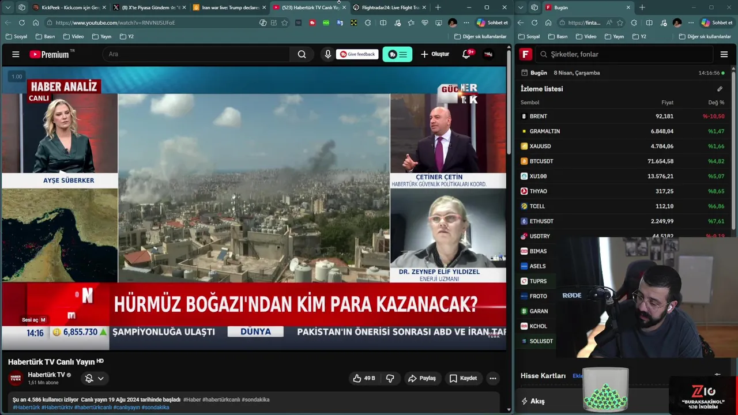Expand tab actions chevron in left browser
The width and height of the screenshot is (738, 415).
click(7, 7)
